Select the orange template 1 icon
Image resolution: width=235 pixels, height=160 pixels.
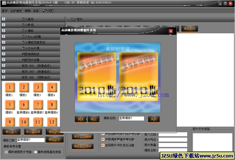(x=10, y=87)
